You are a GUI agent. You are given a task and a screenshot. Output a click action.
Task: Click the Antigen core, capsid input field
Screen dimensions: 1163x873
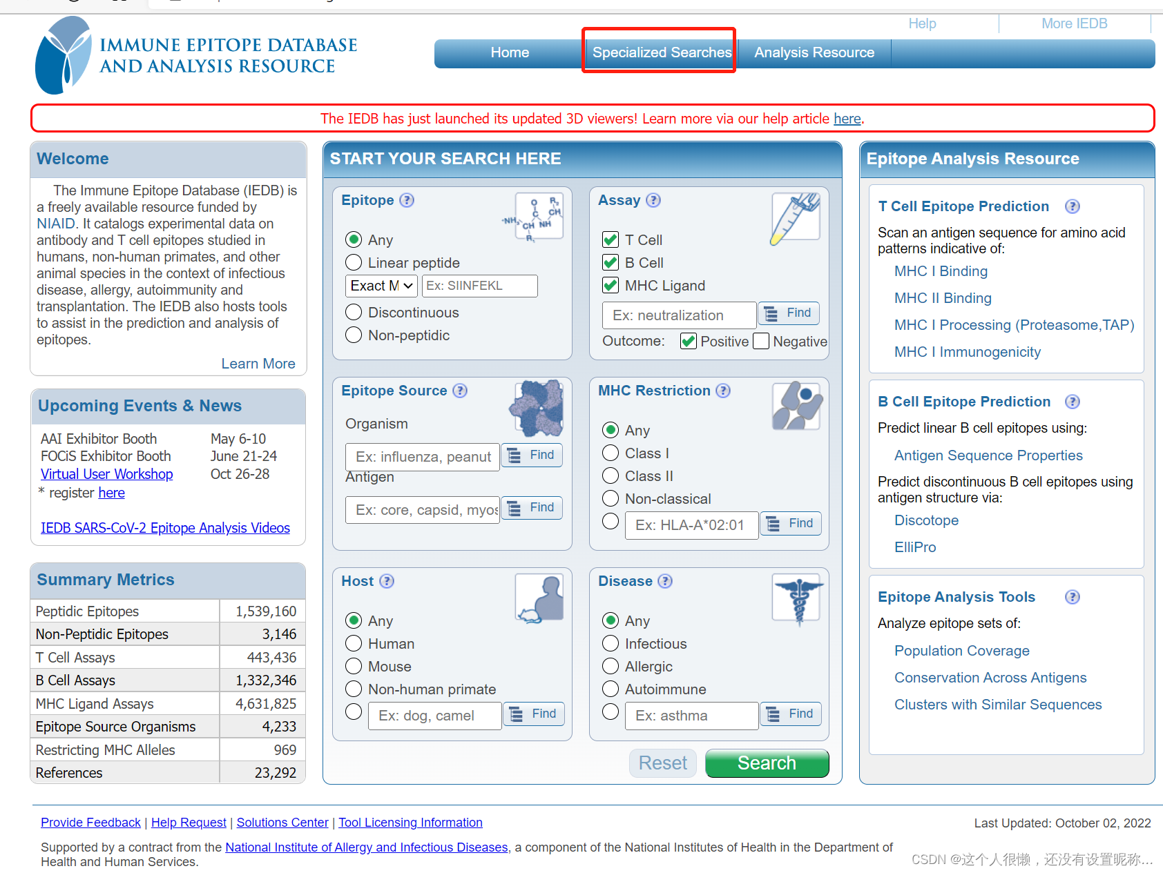tap(423, 510)
